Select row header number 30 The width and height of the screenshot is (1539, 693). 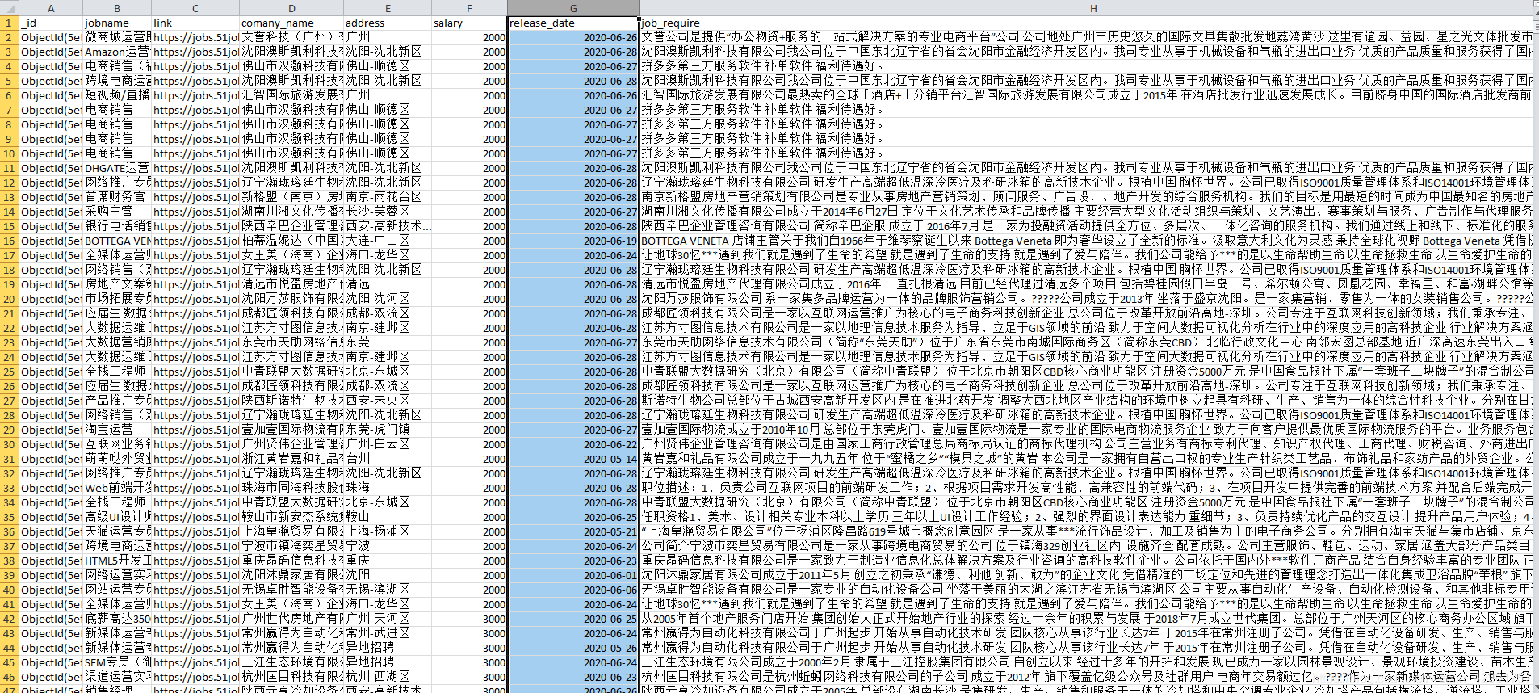(x=9, y=444)
